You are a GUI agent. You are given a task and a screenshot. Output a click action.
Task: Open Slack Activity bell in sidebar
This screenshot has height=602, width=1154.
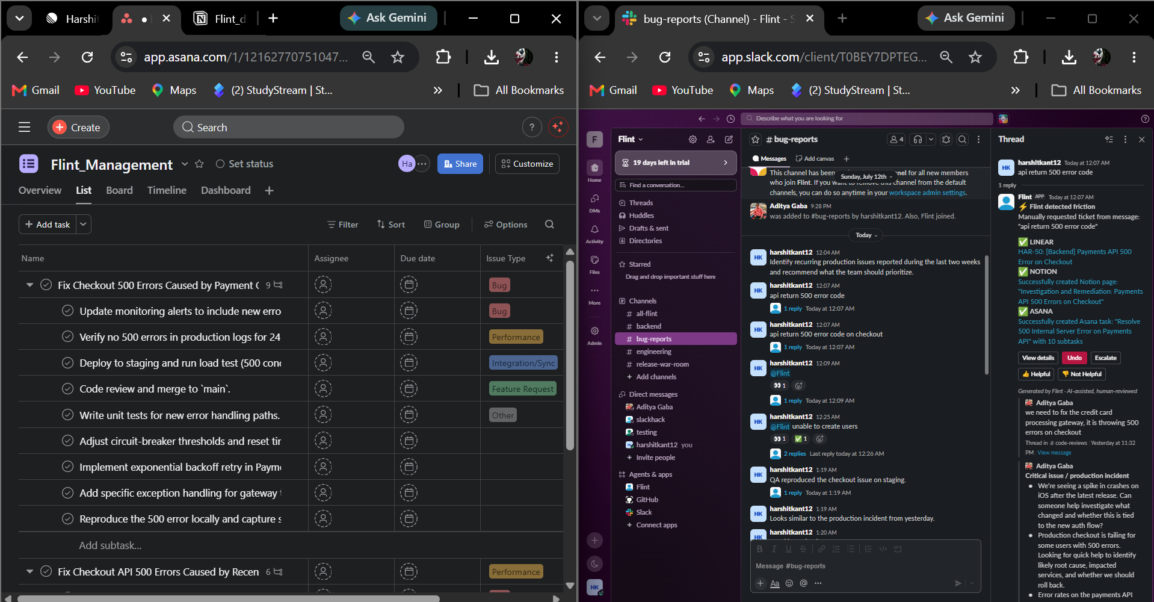[594, 234]
